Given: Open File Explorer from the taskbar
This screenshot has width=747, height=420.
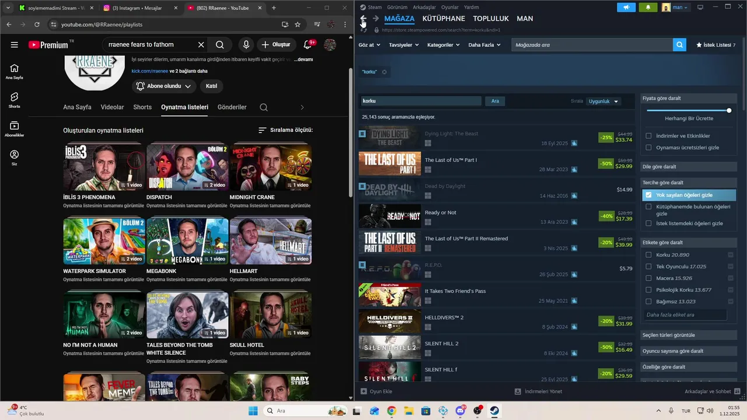Looking at the screenshot, I should click(x=409, y=411).
